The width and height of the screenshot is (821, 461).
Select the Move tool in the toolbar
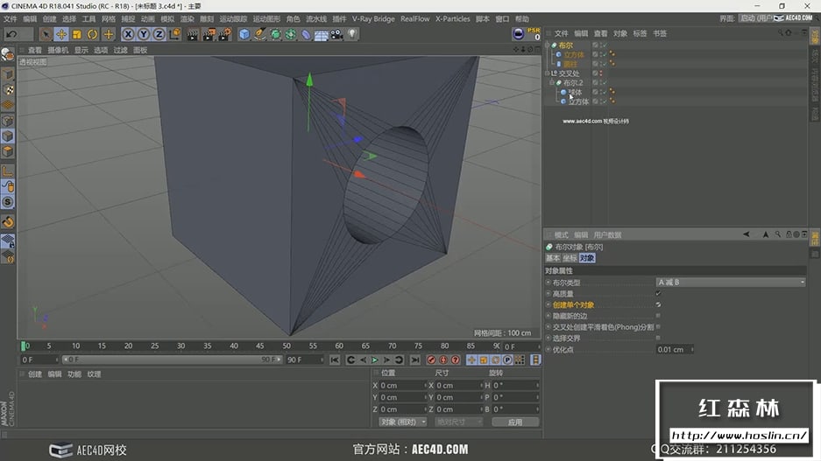pos(60,34)
